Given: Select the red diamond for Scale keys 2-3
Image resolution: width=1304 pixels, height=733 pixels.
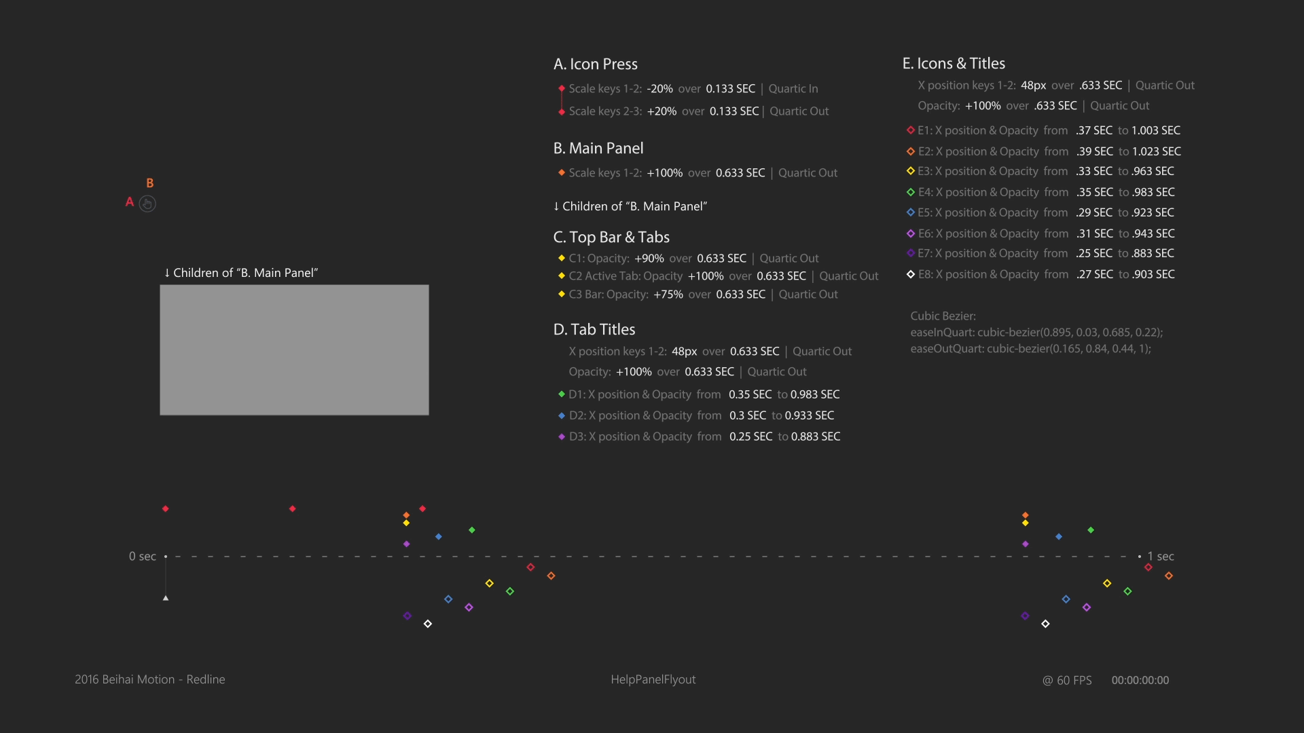Looking at the screenshot, I should (562, 111).
